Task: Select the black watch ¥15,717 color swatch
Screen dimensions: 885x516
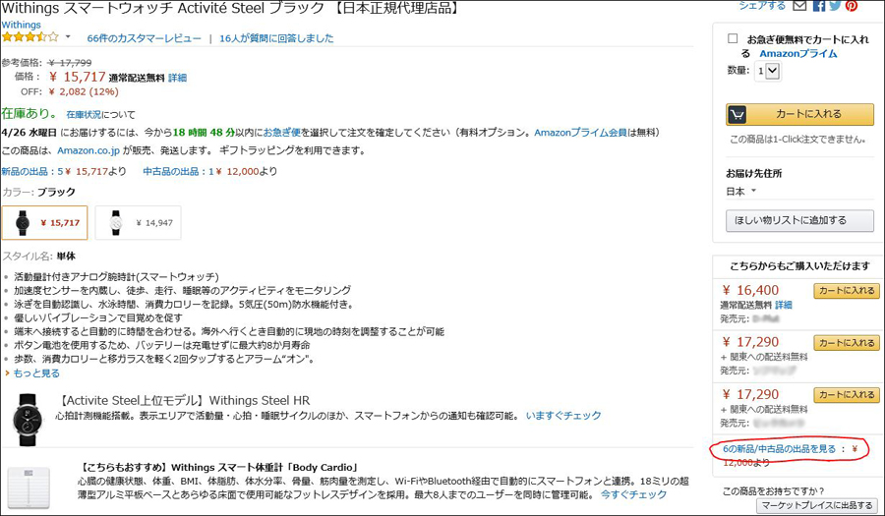Action: (45, 223)
